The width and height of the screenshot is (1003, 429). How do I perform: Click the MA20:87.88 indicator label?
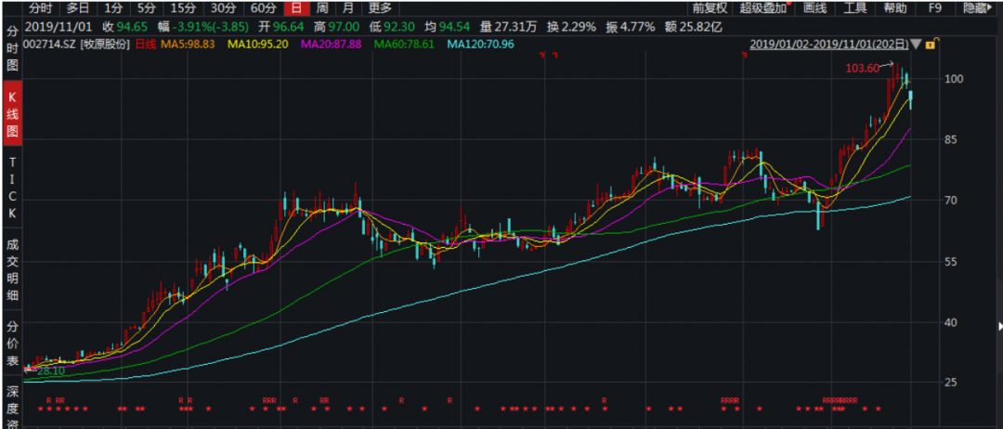(x=332, y=45)
